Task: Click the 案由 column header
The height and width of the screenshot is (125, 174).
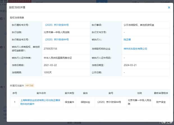Action: pyautogui.click(x=85, y=93)
